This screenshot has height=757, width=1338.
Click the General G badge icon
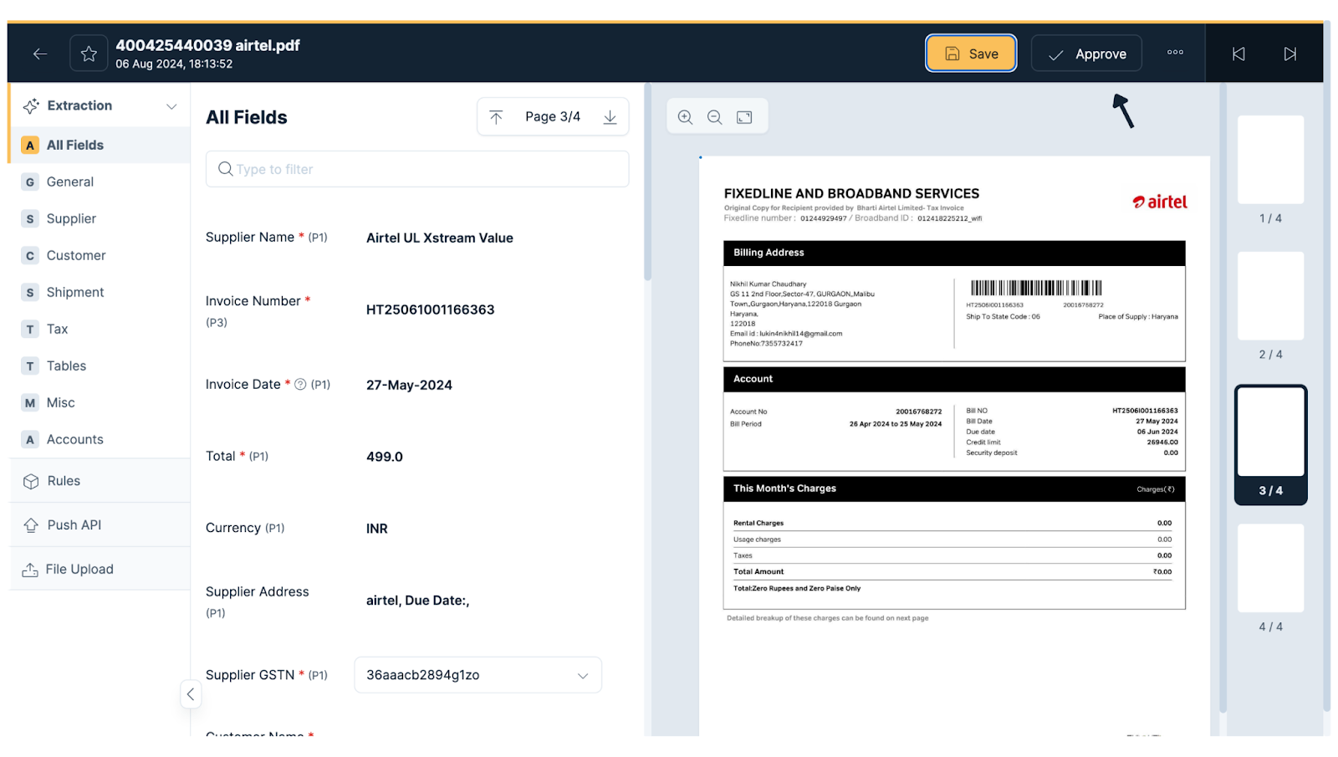[30, 182]
